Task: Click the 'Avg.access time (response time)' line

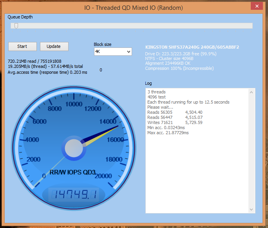Action: click(x=47, y=73)
